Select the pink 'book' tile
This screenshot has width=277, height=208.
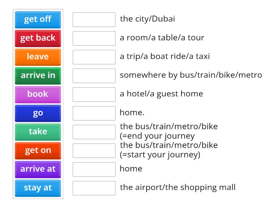[x=38, y=94]
